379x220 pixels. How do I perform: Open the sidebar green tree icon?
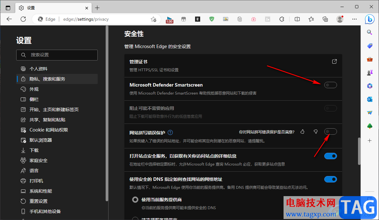coord(369,126)
